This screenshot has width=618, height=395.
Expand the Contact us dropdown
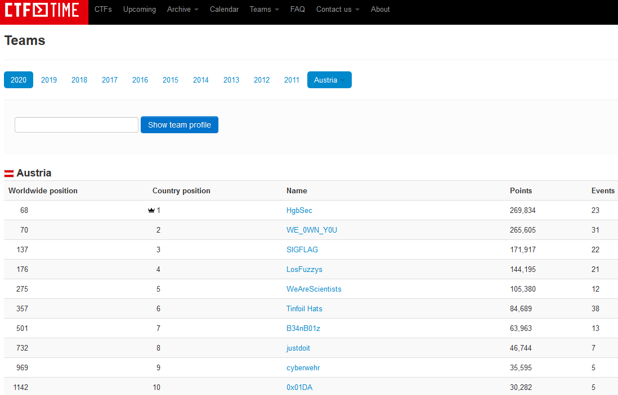(338, 9)
